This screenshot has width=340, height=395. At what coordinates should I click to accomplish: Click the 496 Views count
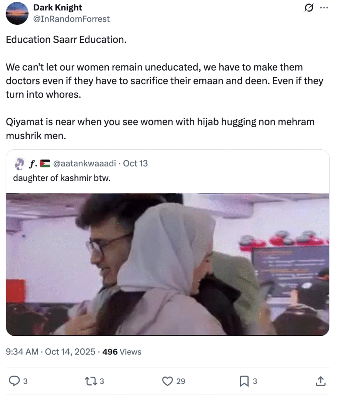(x=122, y=352)
